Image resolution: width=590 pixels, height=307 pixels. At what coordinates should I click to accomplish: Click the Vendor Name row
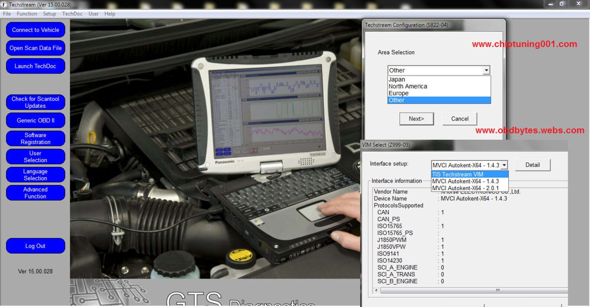click(x=447, y=192)
